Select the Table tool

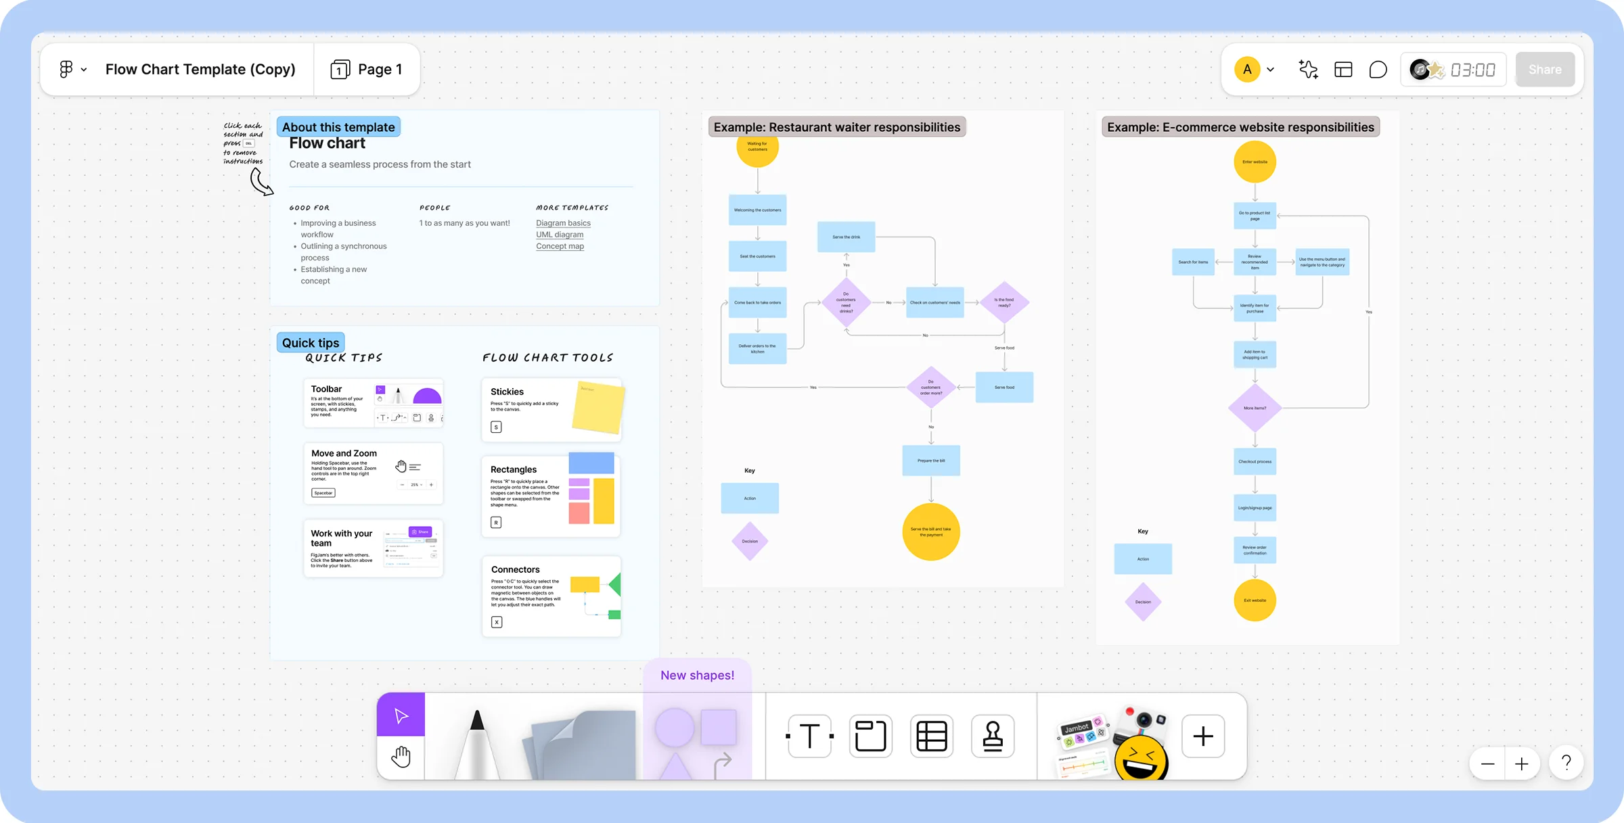click(x=932, y=736)
